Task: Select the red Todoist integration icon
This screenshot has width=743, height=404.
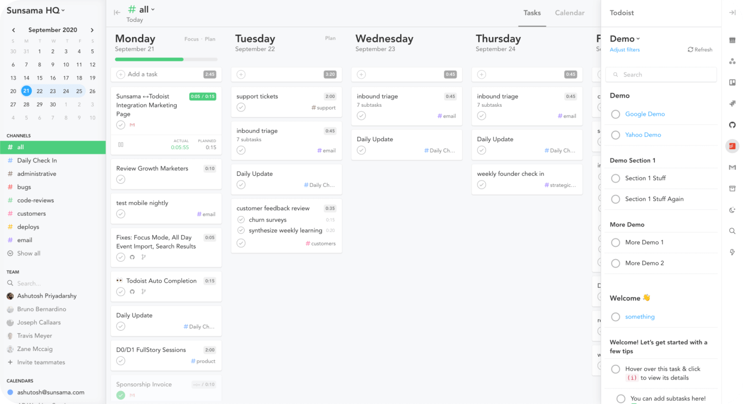Action: pos(732,146)
